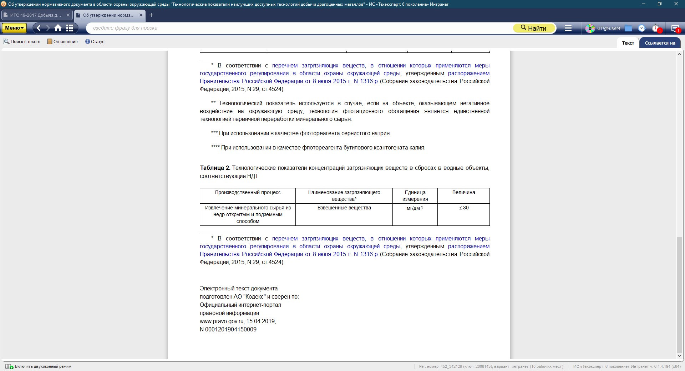Show document Статус info
The height and width of the screenshot is (371, 685).
tap(95, 42)
